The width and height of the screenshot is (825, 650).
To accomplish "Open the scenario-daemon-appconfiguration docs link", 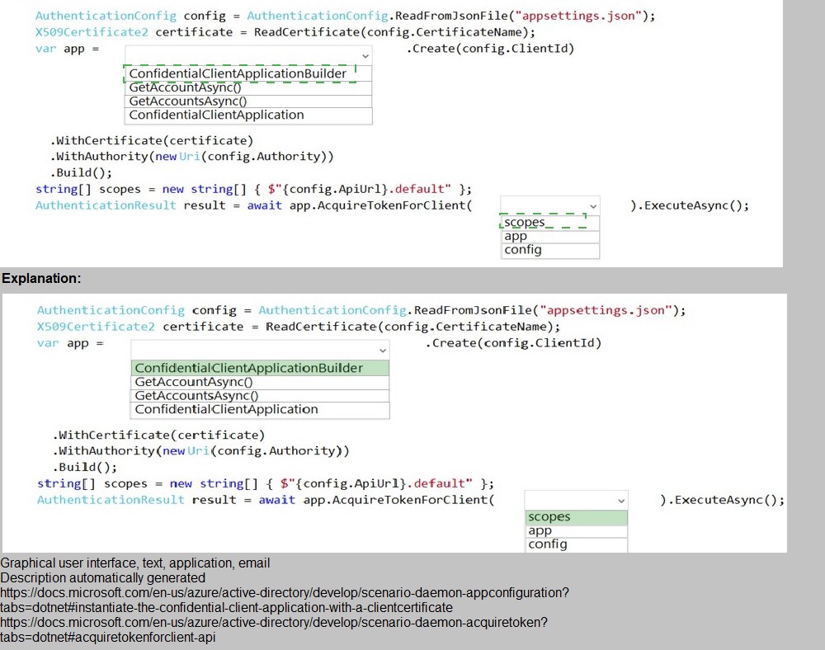I will 285,600.
